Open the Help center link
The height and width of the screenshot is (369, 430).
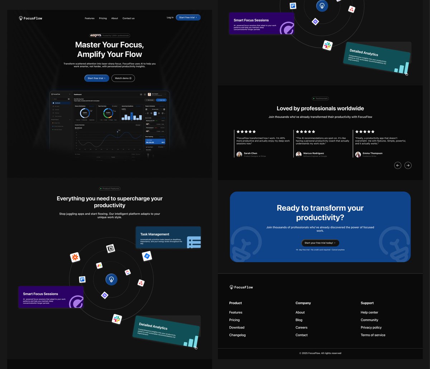point(369,312)
